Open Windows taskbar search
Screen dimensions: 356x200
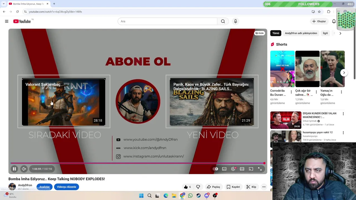149,196
